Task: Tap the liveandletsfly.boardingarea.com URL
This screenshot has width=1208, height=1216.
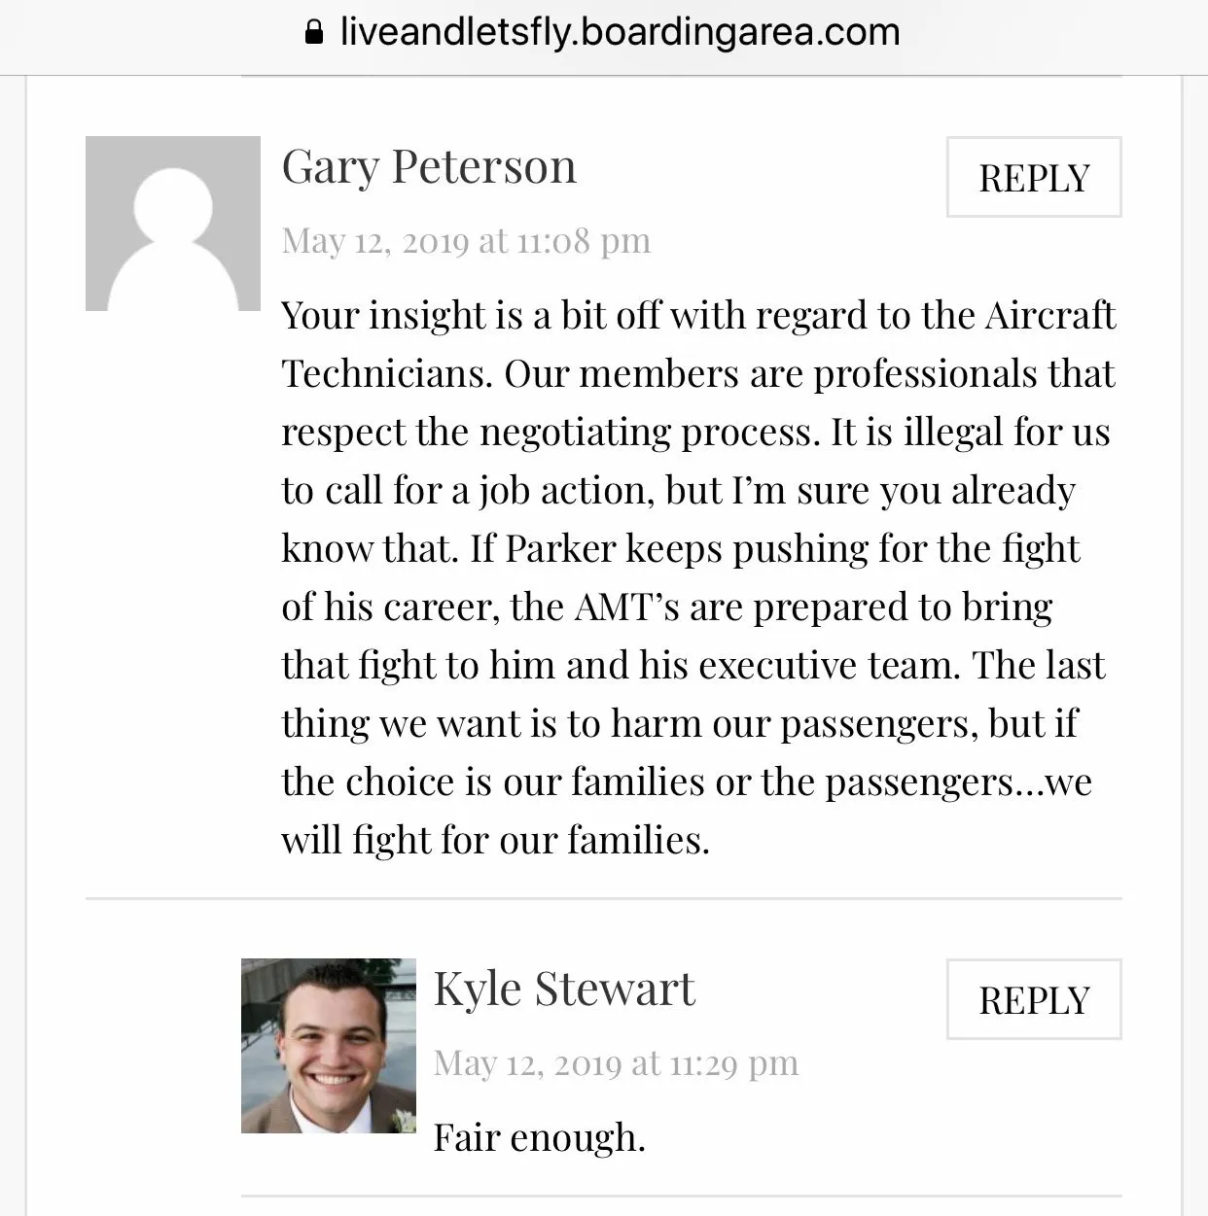Action: tap(620, 32)
